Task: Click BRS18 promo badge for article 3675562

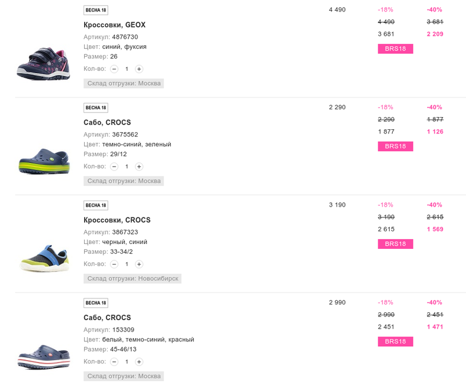Action: click(x=395, y=146)
